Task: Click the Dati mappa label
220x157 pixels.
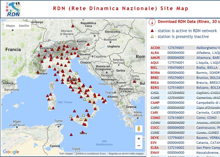Action: [66, 154]
